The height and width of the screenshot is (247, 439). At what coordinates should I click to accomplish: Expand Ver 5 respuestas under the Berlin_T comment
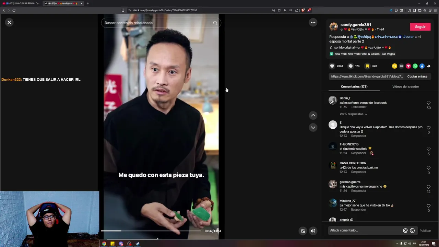pyautogui.click(x=353, y=114)
